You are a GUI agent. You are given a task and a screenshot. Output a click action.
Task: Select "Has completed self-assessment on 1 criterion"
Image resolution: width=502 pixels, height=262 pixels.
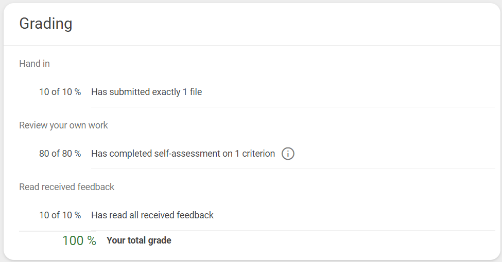tap(183, 154)
